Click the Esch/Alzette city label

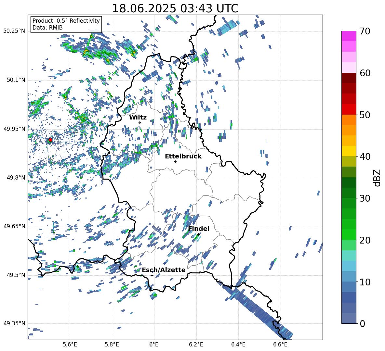tap(164, 270)
